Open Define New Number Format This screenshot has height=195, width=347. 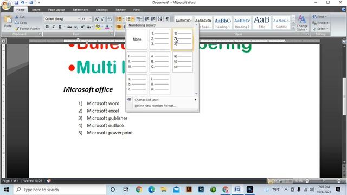[162, 106]
